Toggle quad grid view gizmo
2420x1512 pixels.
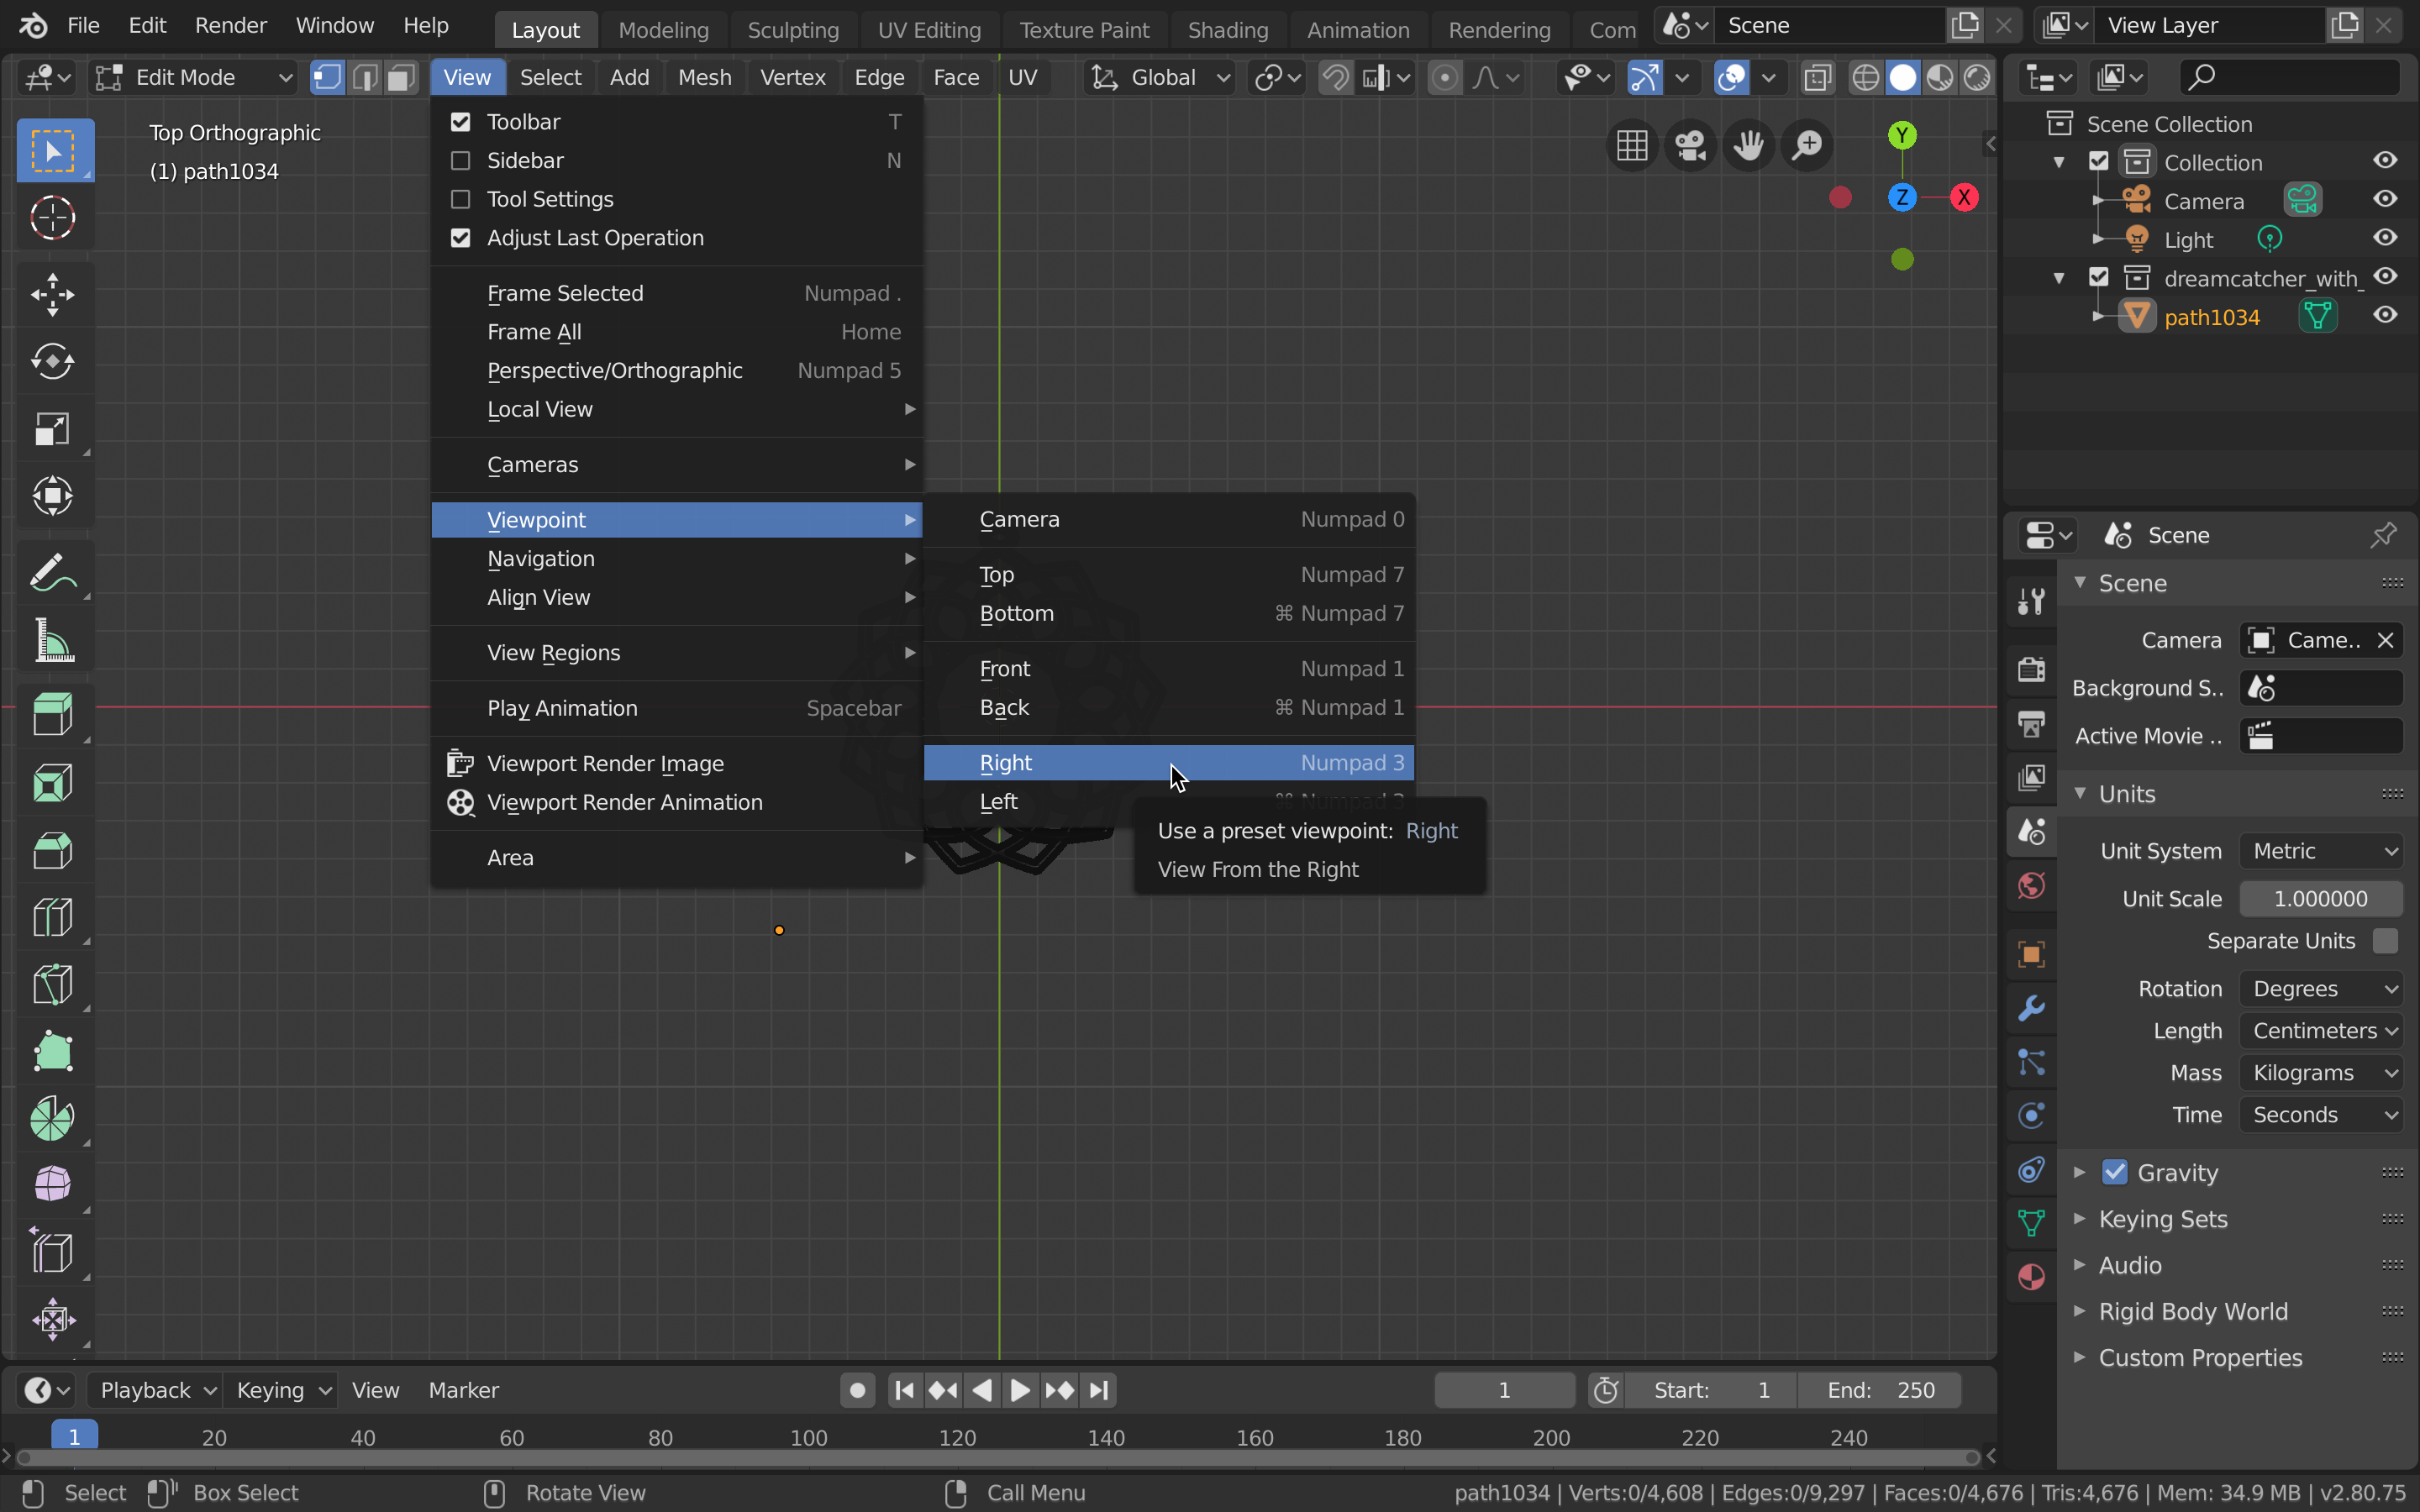[1632, 146]
